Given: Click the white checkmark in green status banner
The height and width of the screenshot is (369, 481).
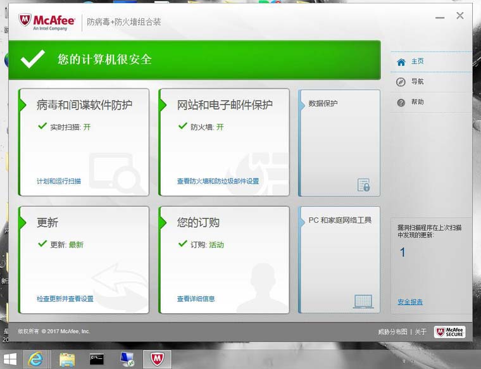Looking at the screenshot, I should 32,59.
